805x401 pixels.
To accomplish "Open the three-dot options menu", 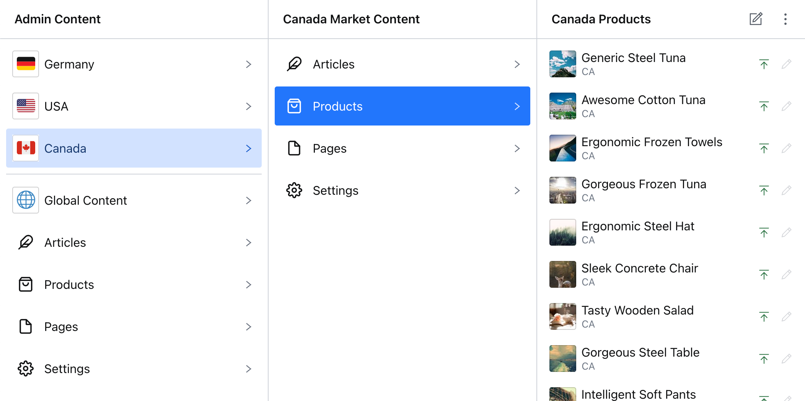I will [x=785, y=19].
